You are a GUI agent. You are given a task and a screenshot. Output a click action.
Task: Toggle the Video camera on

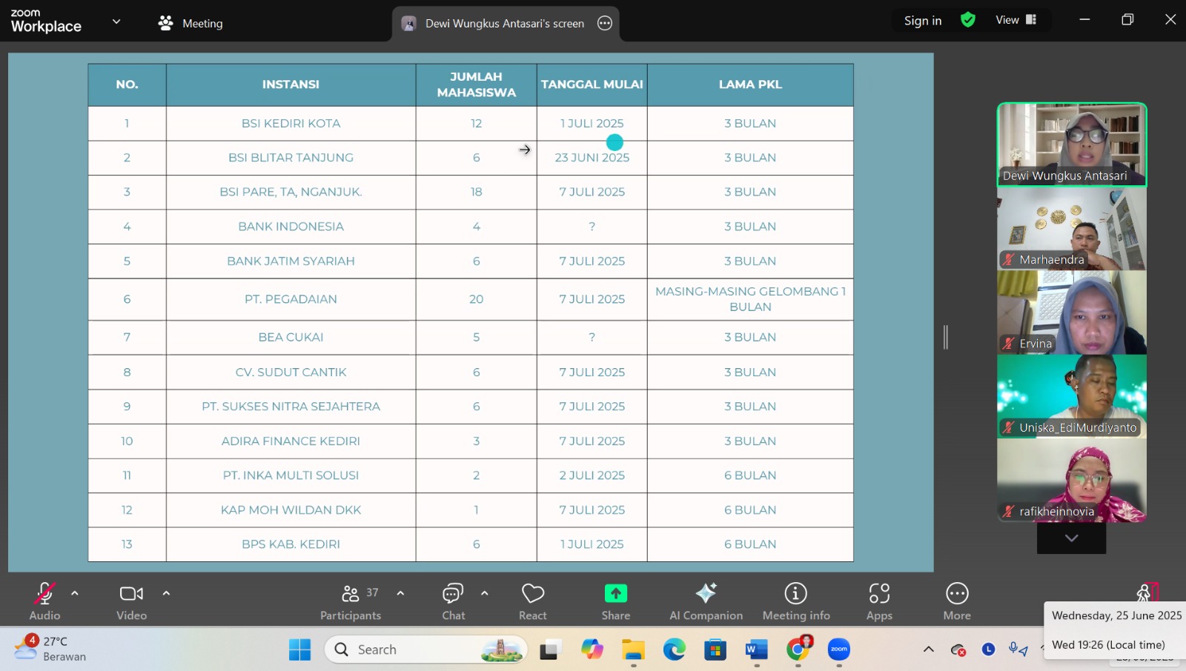pos(131,601)
